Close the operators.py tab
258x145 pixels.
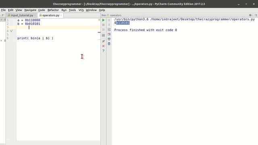click(x=61, y=15)
